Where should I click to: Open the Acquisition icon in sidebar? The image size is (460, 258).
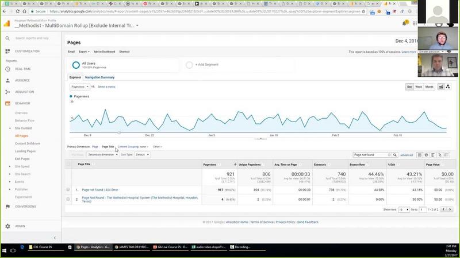[7, 92]
